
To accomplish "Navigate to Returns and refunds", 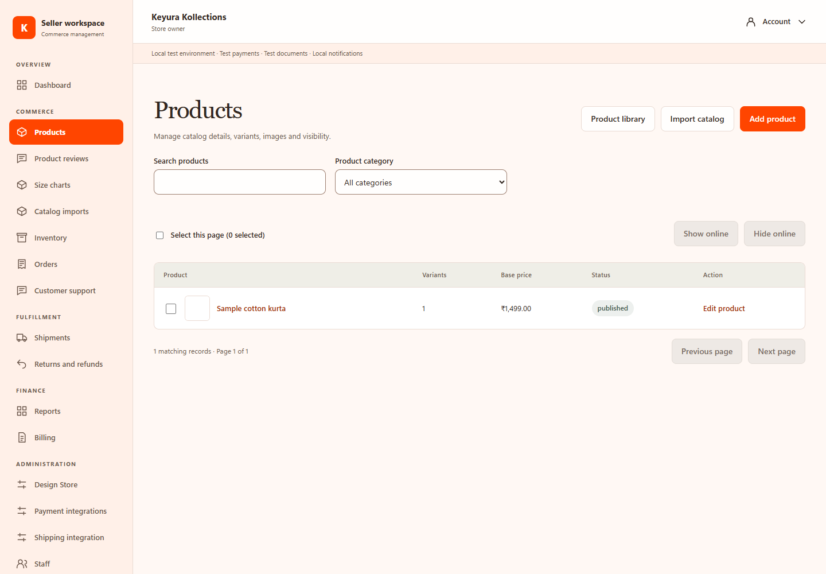I will (67, 364).
